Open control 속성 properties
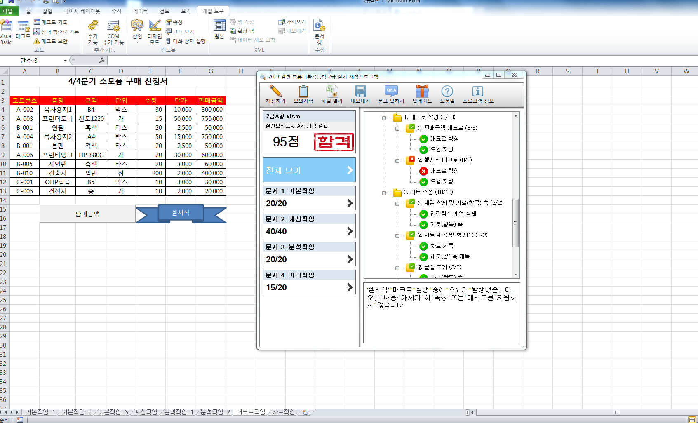 (x=174, y=22)
